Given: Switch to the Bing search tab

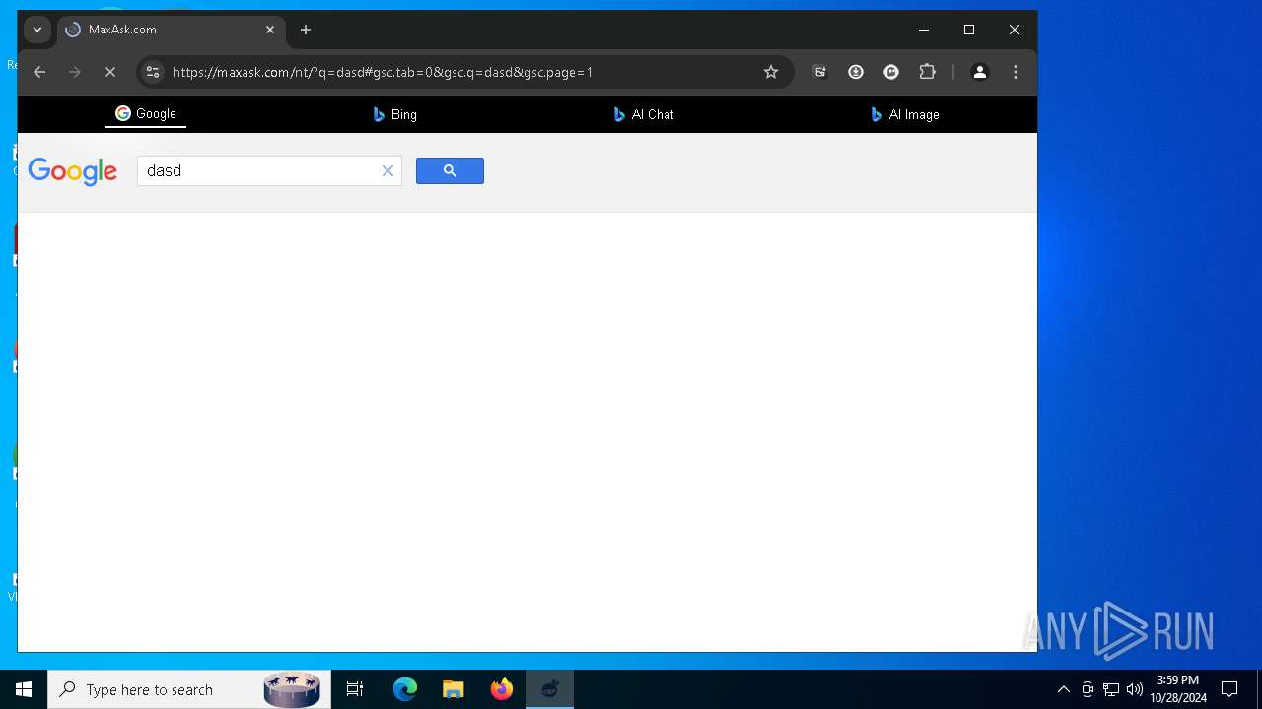Looking at the screenshot, I should (x=394, y=114).
